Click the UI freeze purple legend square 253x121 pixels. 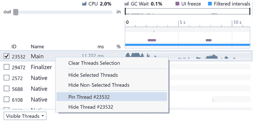177,4
